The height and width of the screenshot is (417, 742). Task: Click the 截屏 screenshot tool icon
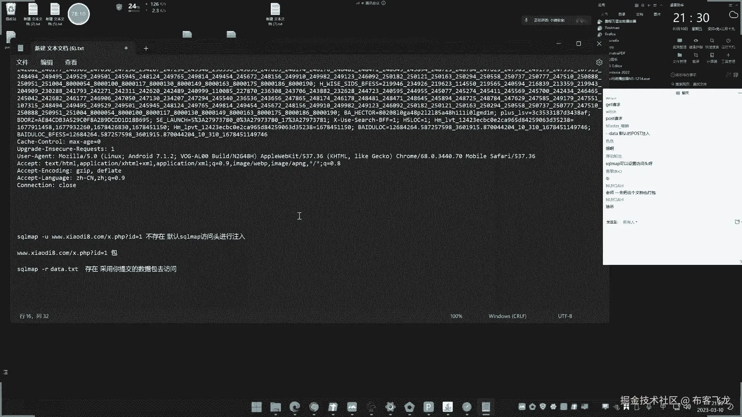[696, 55]
